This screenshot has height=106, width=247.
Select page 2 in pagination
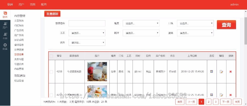coord(208,102)
